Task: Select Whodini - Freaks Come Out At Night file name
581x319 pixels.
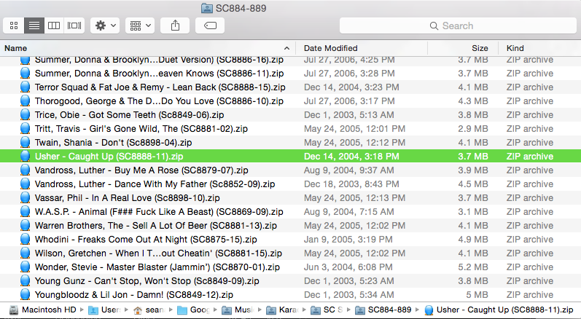Action: tap(146, 240)
